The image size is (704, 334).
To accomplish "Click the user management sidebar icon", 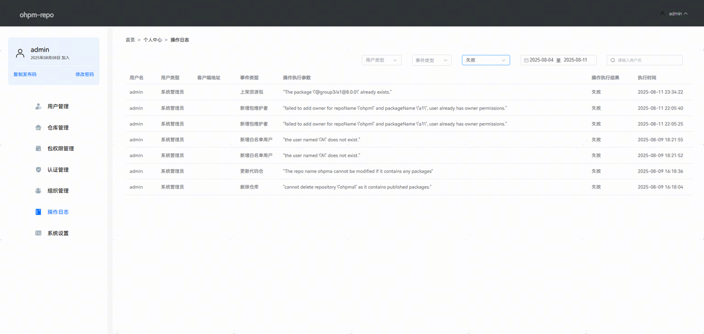I will tap(38, 106).
